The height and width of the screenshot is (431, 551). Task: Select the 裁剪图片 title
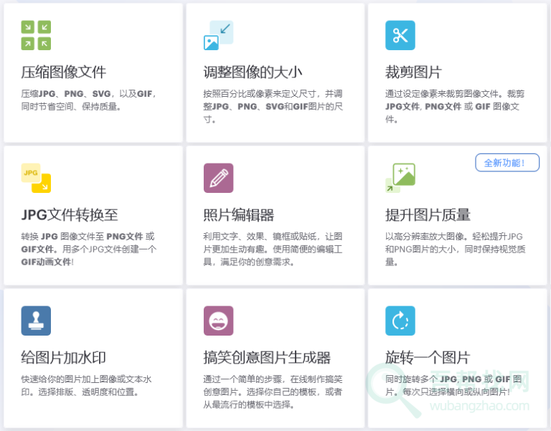point(413,72)
